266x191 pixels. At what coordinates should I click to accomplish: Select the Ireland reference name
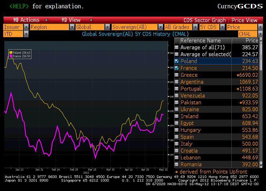pos(189,116)
